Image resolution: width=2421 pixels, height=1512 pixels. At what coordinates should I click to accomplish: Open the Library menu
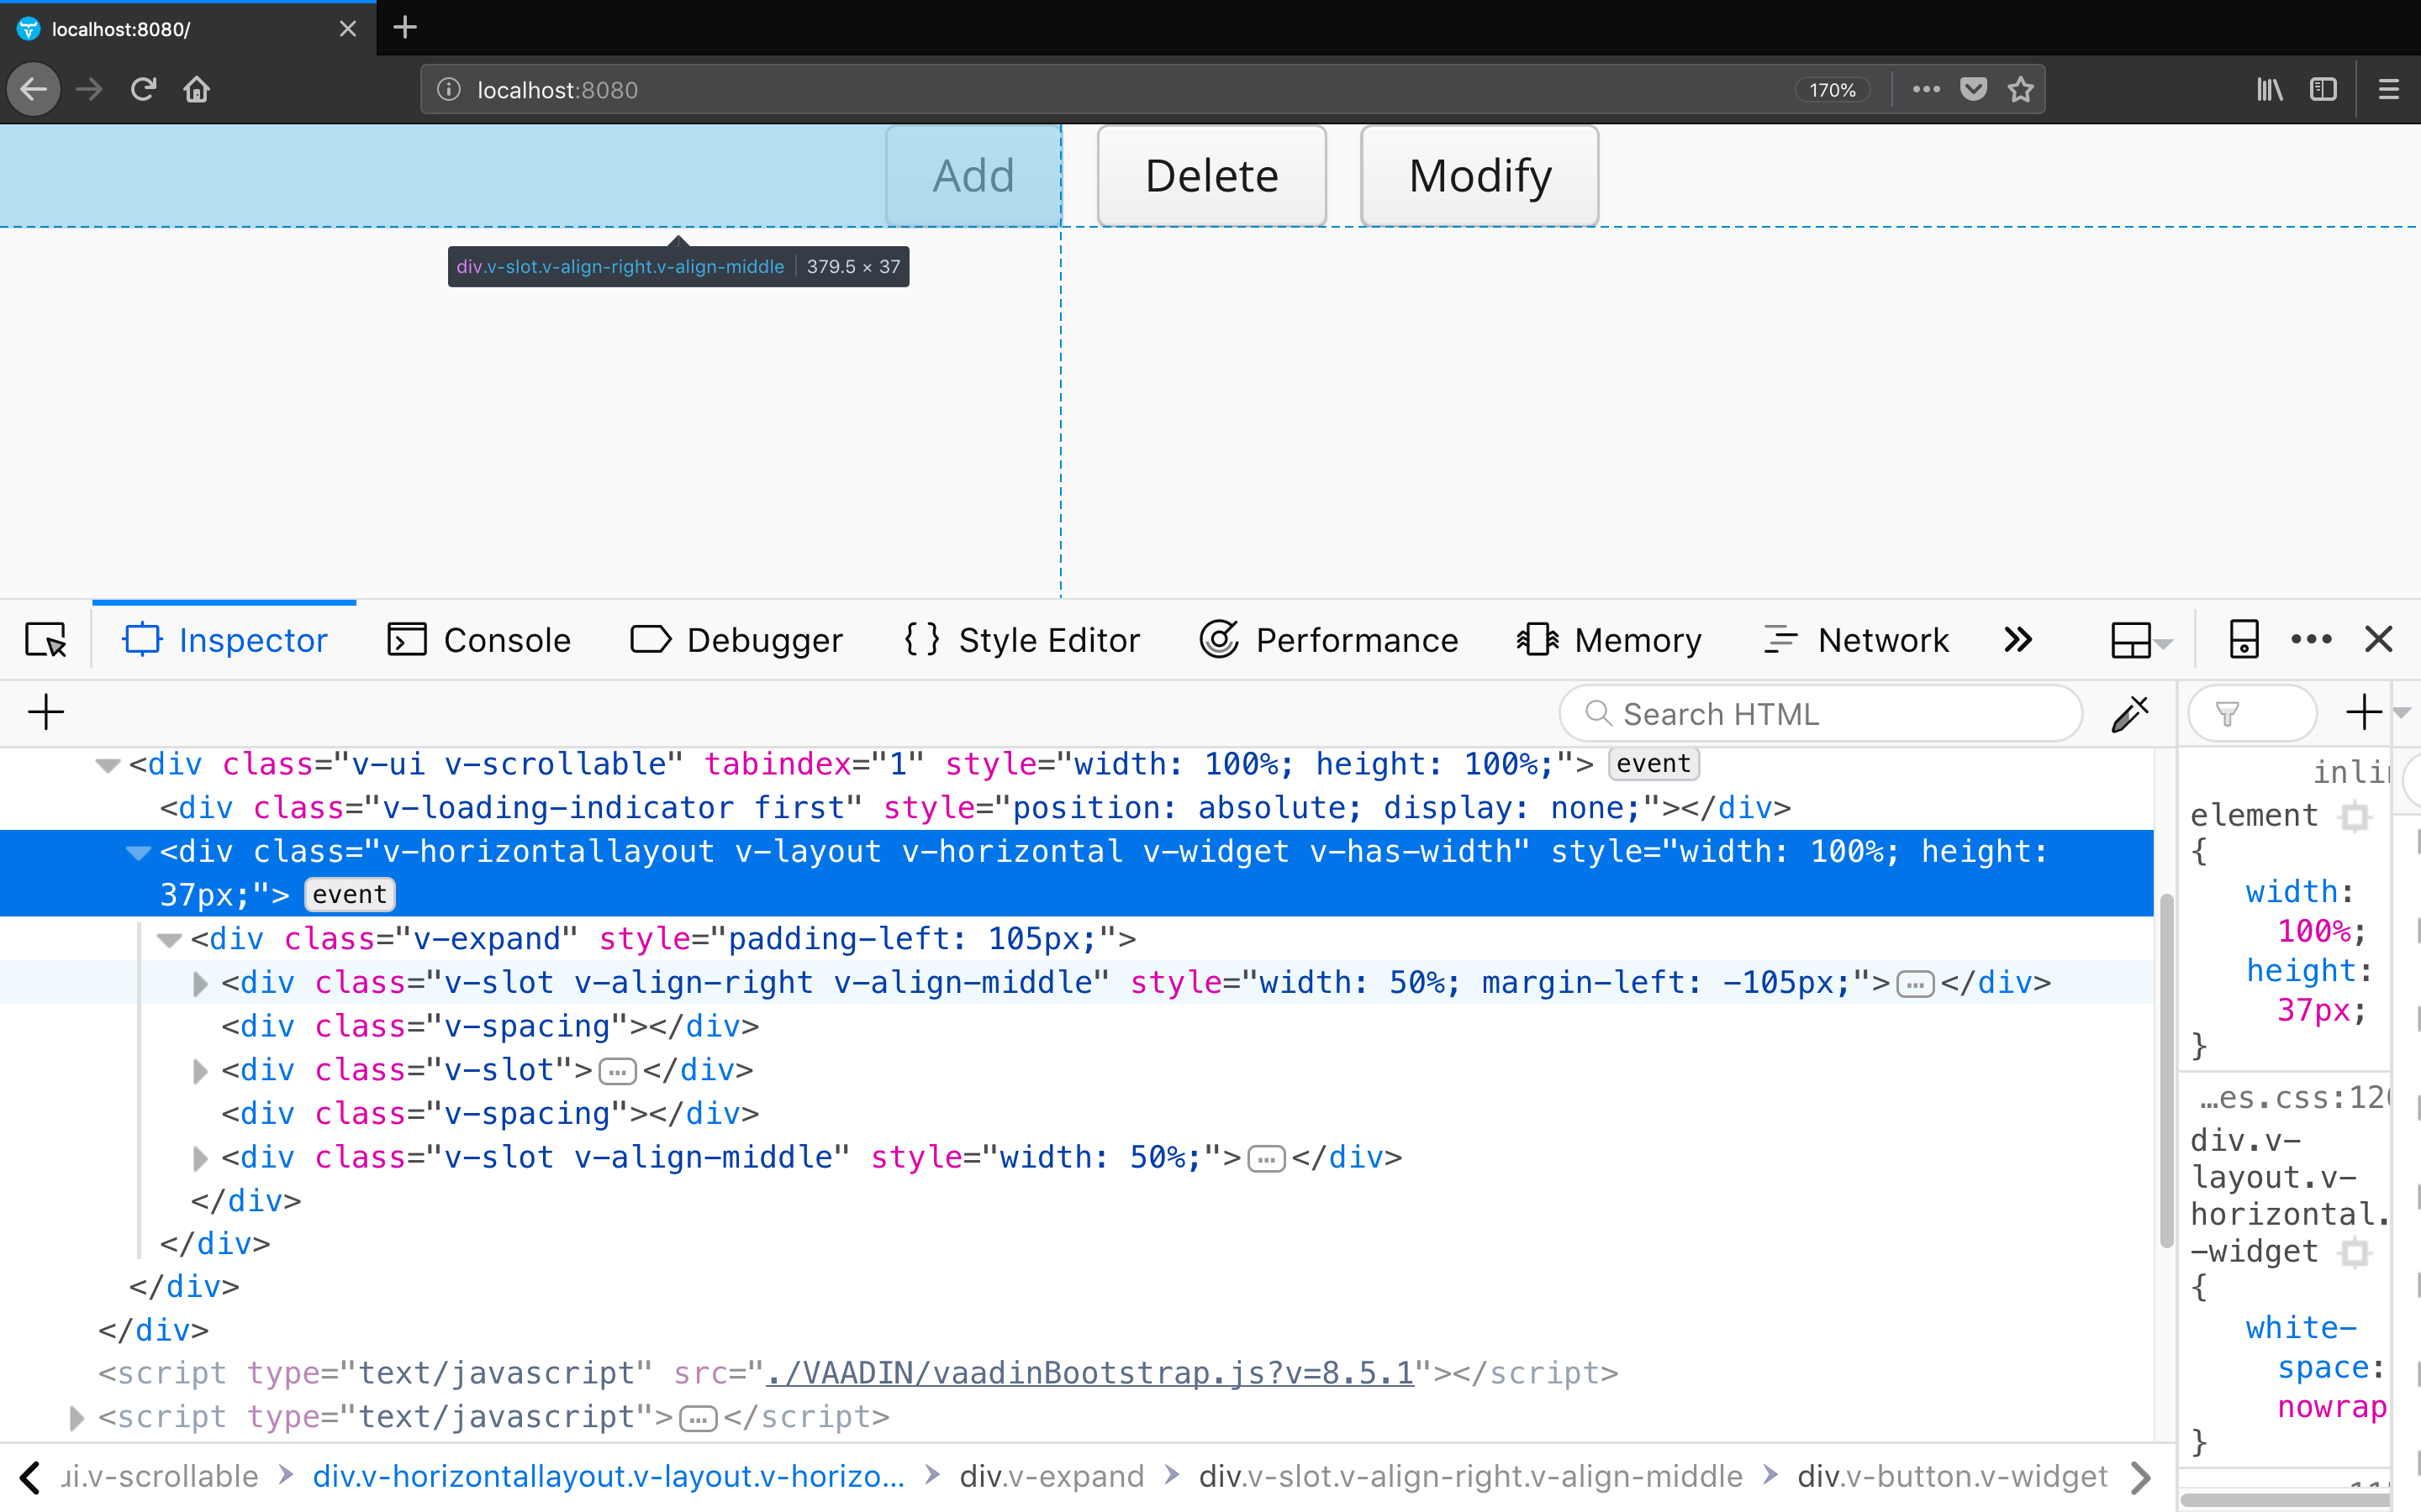pyautogui.click(x=2269, y=90)
